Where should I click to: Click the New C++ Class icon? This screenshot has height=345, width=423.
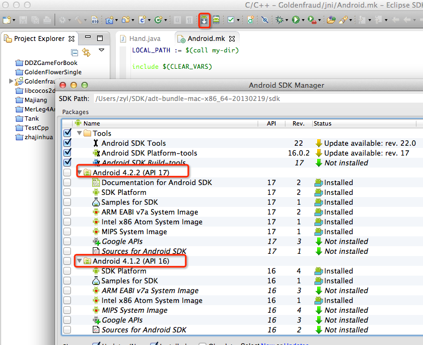coord(158,20)
